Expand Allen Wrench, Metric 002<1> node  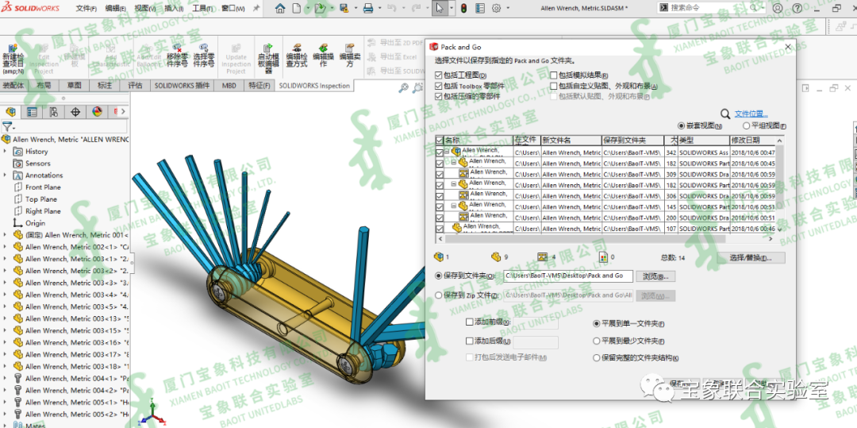point(5,247)
